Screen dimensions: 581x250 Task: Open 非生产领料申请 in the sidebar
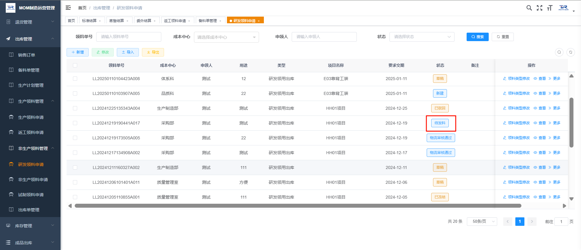[x=33, y=180]
